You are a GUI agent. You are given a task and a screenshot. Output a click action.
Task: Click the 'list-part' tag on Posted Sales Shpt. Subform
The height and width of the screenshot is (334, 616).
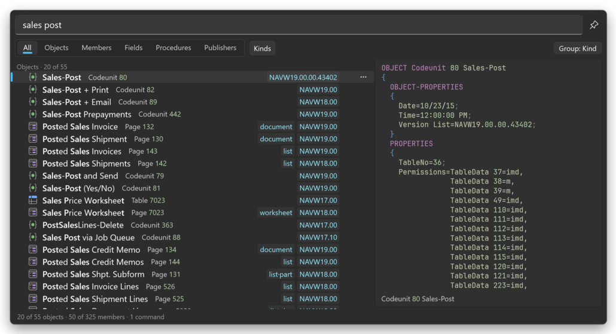tap(280, 274)
